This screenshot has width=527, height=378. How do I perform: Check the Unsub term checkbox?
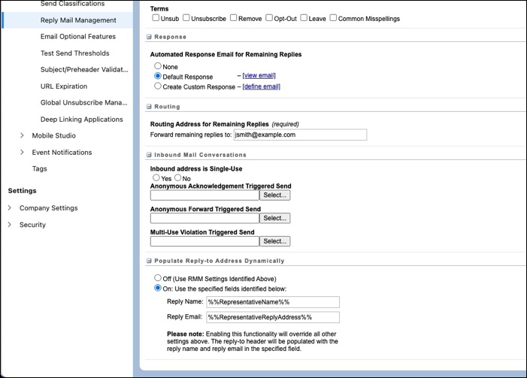(x=156, y=18)
